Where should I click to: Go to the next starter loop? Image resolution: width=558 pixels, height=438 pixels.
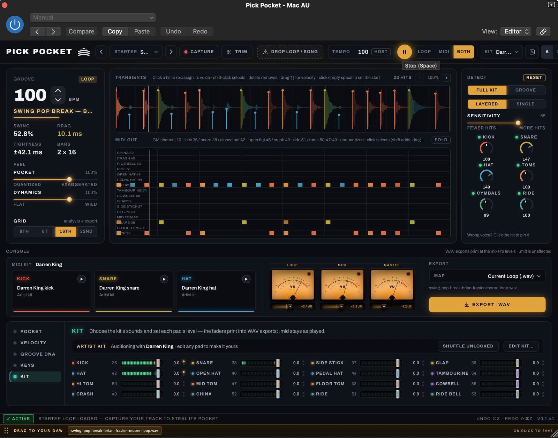tap(171, 52)
